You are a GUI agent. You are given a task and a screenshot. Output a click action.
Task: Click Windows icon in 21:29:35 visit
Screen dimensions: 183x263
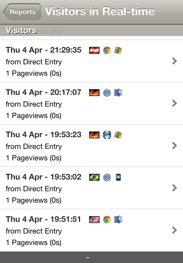(x=118, y=51)
